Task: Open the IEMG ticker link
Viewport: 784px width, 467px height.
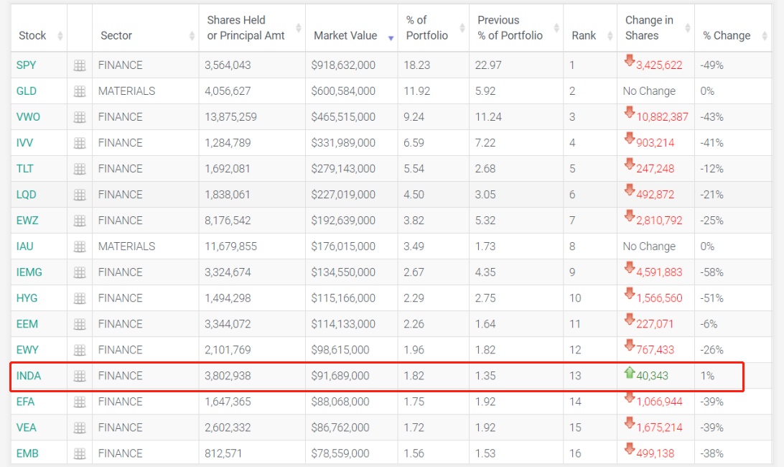Action: coord(28,272)
